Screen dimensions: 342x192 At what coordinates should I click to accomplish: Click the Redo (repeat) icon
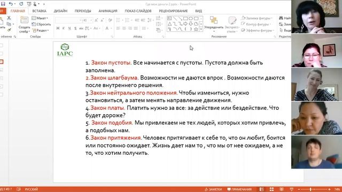click(21, 4)
